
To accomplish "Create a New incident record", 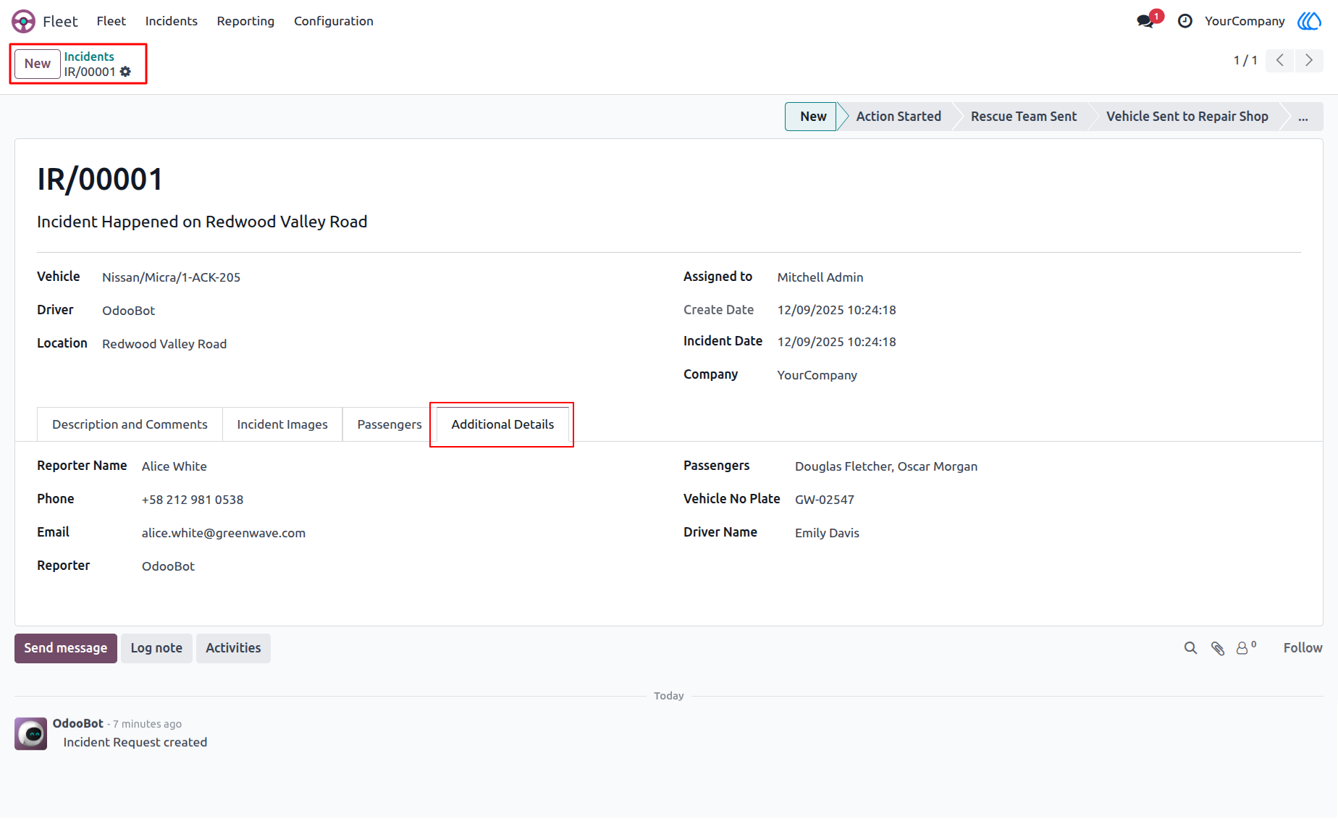I will click(x=38, y=64).
